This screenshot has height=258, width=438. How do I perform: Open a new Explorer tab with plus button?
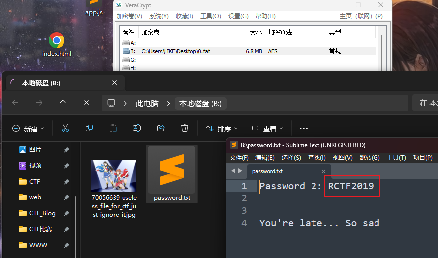[136, 83]
